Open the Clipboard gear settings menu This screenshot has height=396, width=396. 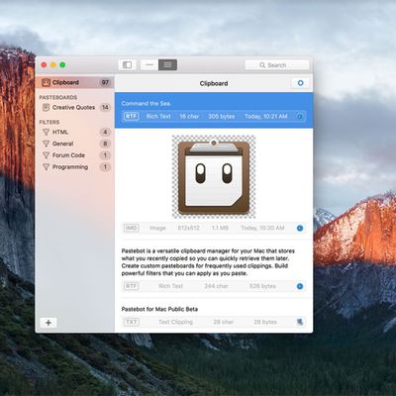[300, 83]
